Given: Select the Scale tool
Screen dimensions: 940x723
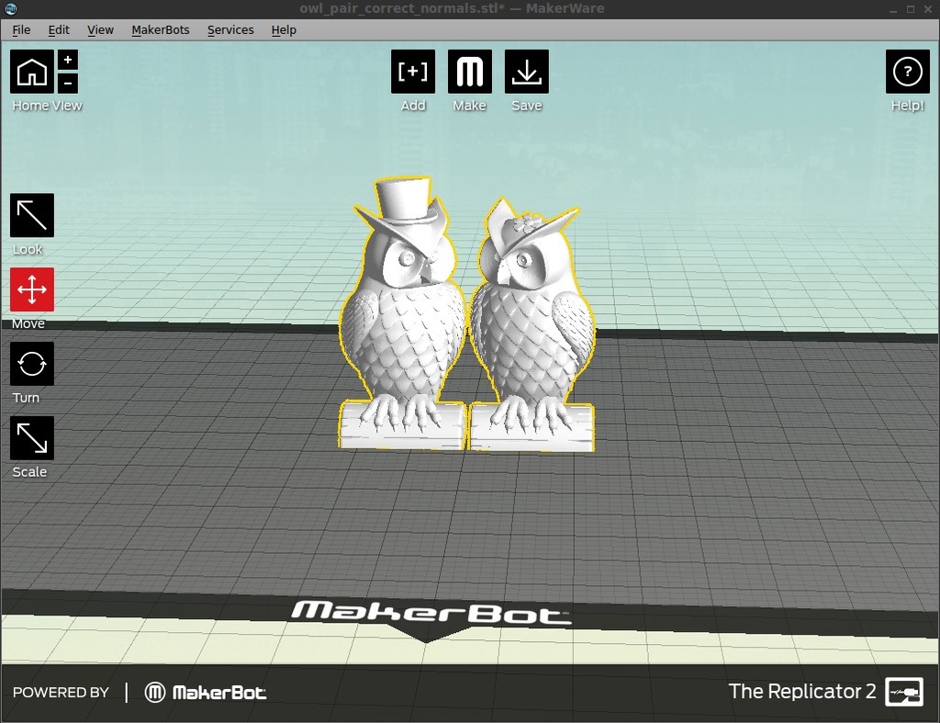Looking at the screenshot, I should tap(30, 438).
